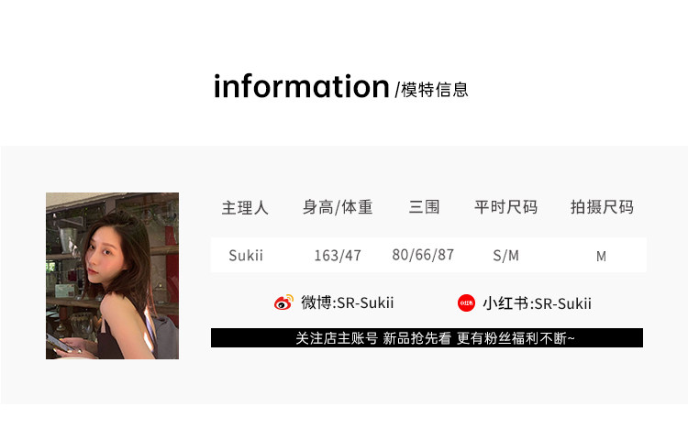Click the 模特信息 subtitle text
Viewport: 688px width, 440px height.
[435, 90]
